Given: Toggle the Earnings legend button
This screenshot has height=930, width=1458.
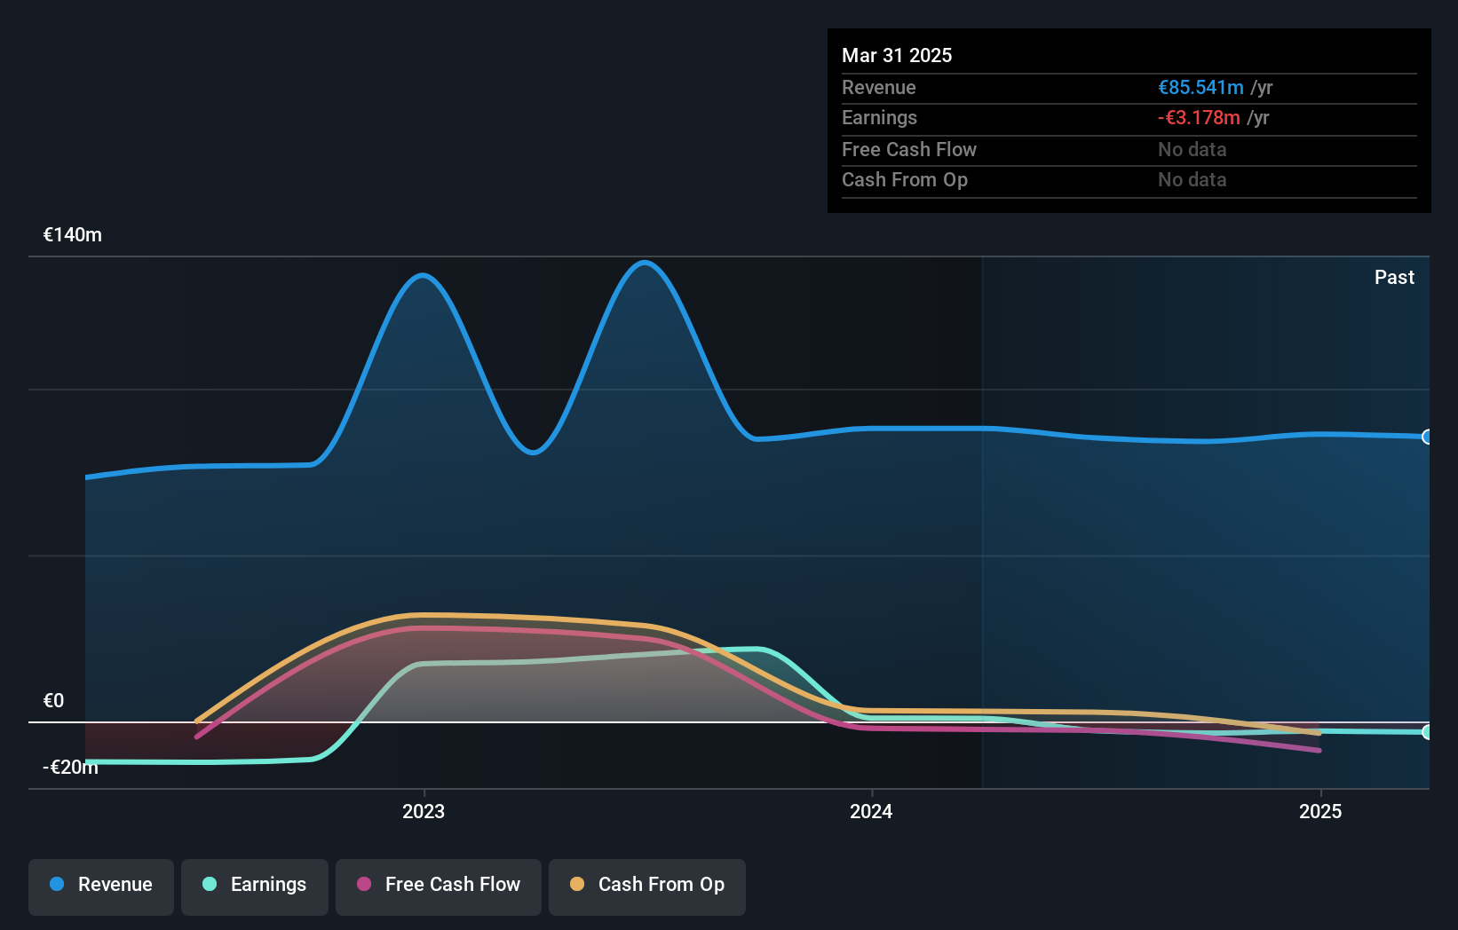Looking at the screenshot, I should tap(255, 887).
